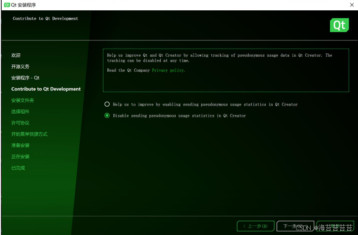Screen dimensions: 358x235
Task: Select the 准备安装 step in sidebar
Action: 20,145
